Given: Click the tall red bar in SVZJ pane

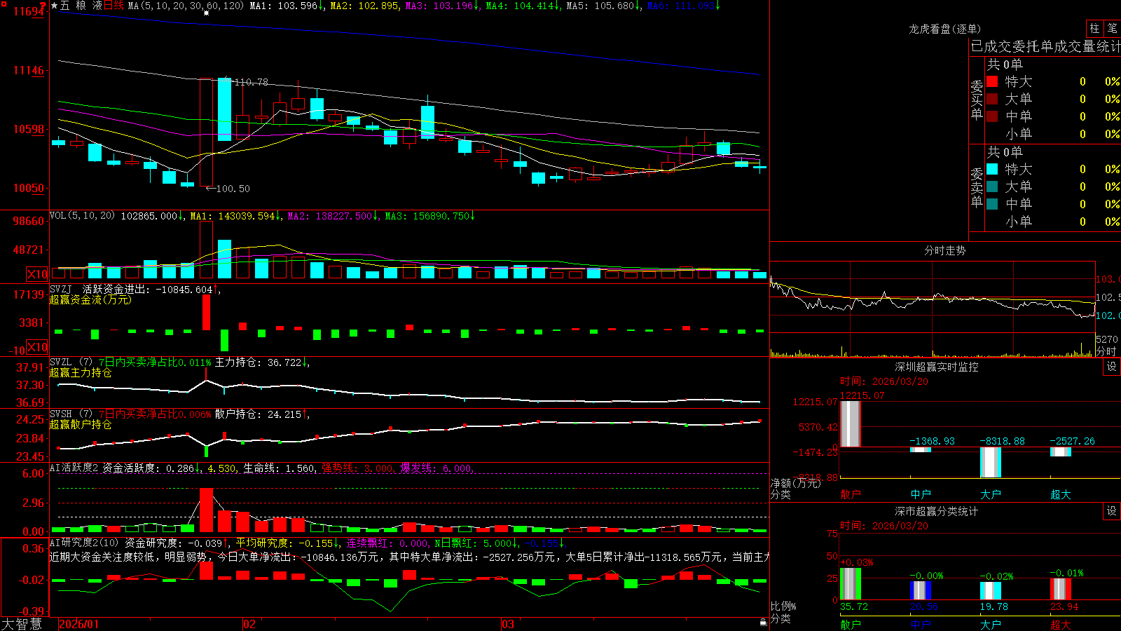Looking at the screenshot, I should coord(206,312).
